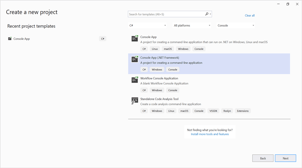The image size is (302, 168).
Task: Click the Clear all filters link
Action: click(250, 15)
